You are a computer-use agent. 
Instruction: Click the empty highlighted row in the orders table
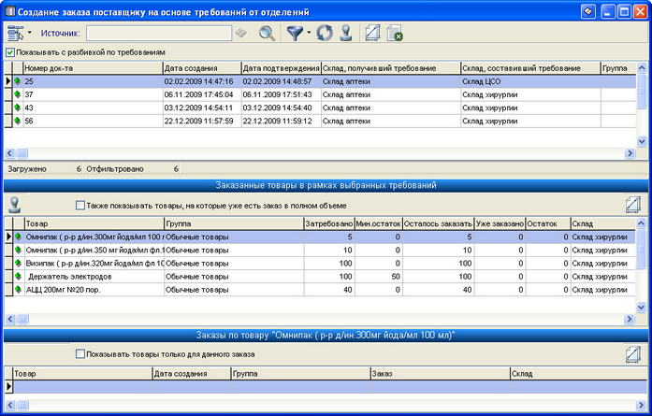(x=330, y=387)
